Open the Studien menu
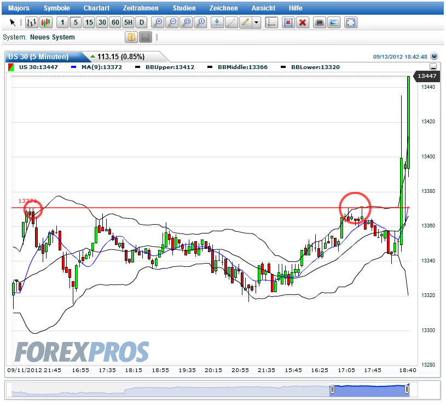 (x=184, y=8)
